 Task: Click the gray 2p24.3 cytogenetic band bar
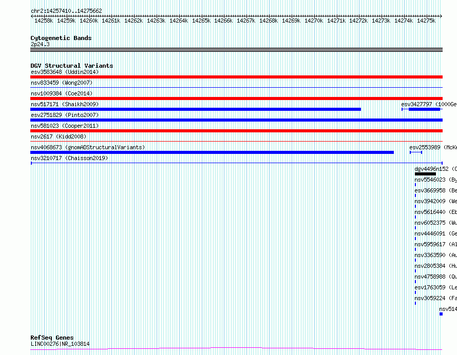[x=236, y=50]
